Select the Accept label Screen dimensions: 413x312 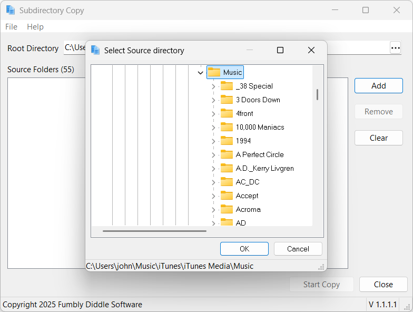coord(247,196)
